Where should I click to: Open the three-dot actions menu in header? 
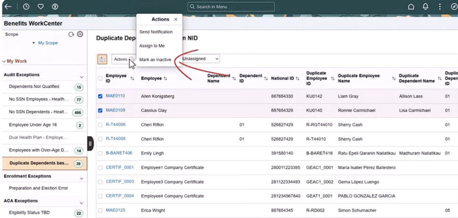pos(440,7)
